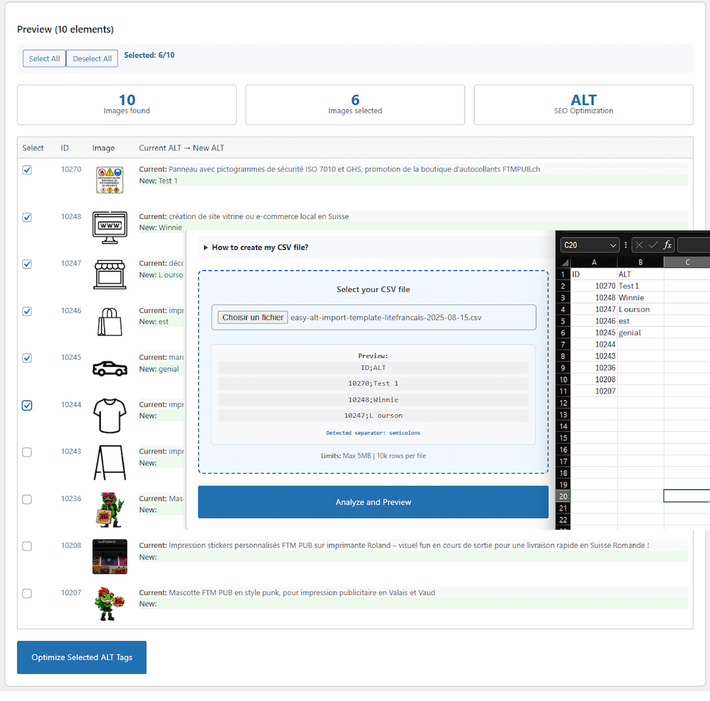The width and height of the screenshot is (710, 701).
Task: Select column B header in the spreadsheet
Action: pos(641,261)
